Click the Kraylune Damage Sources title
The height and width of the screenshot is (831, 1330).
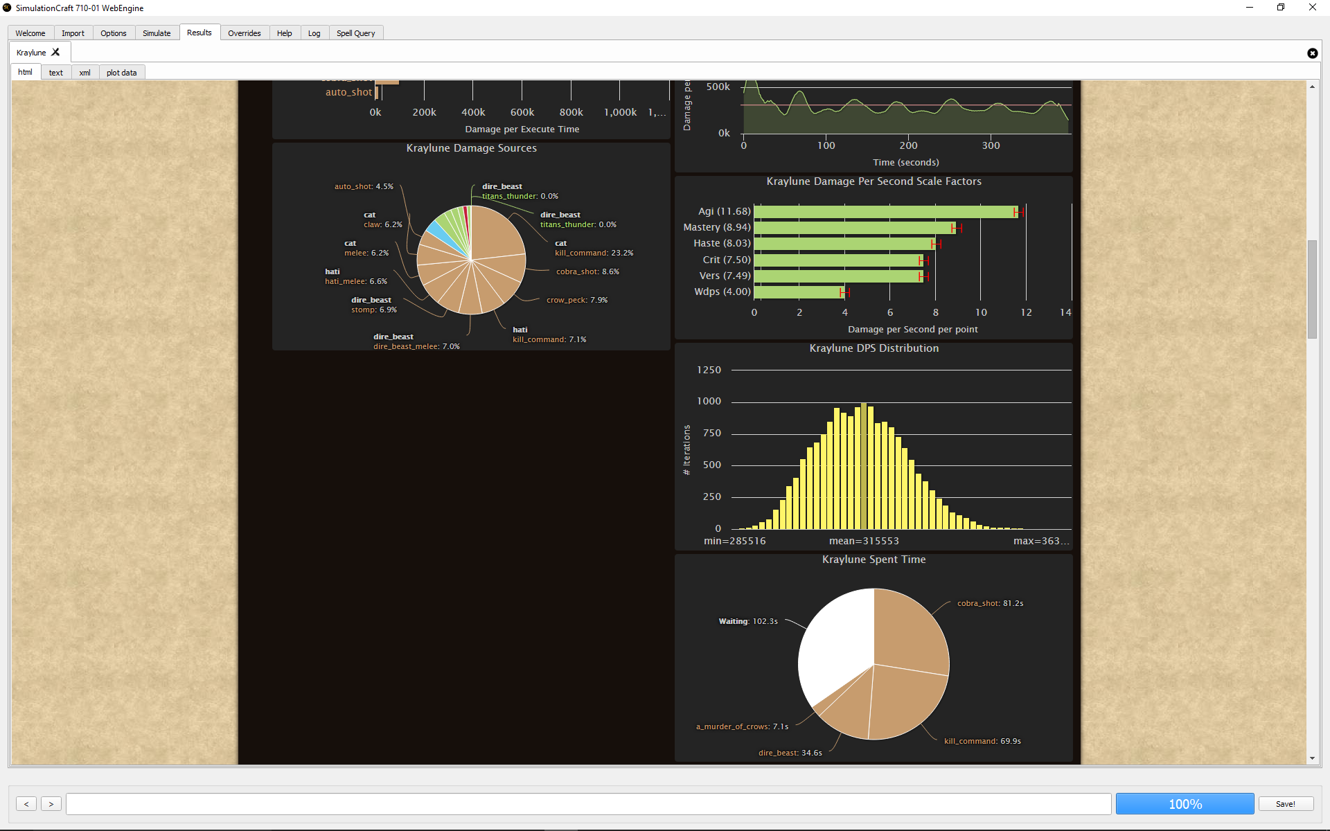tap(472, 148)
